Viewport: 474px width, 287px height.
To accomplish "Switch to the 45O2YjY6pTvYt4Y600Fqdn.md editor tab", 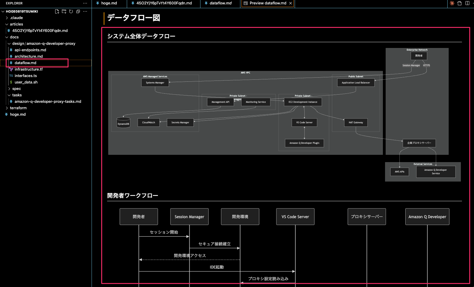I will click(164, 3).
